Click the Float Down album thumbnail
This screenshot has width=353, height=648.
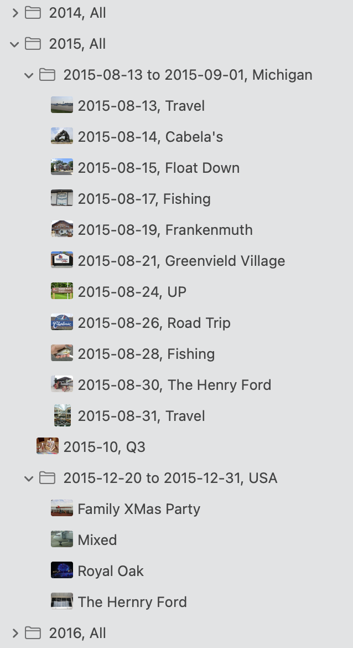62,168
